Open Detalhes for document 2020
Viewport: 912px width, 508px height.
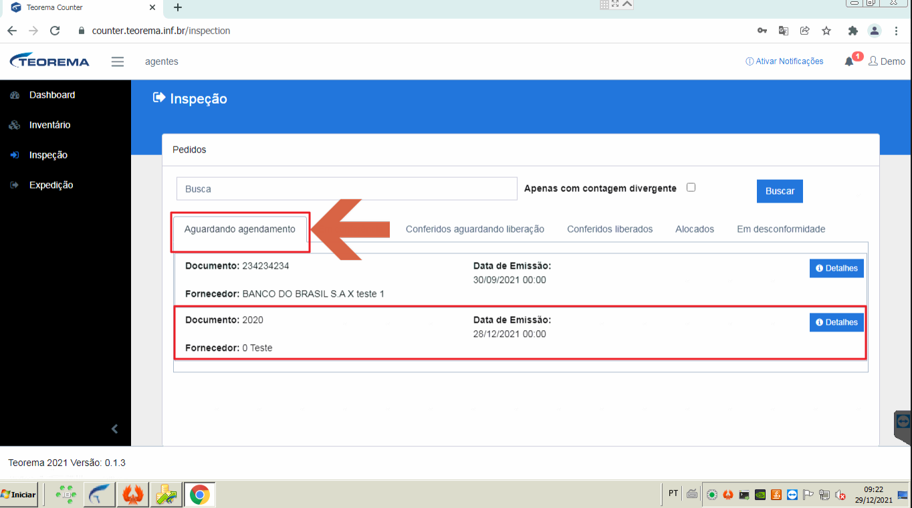pos(836,322)
